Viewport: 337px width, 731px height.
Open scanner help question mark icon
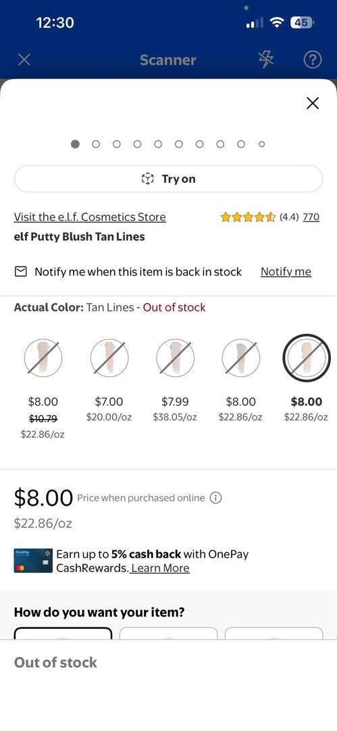[x=312, y=60]
